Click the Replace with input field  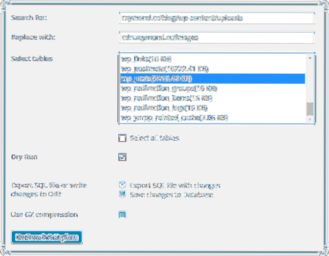tap(216, 37)
